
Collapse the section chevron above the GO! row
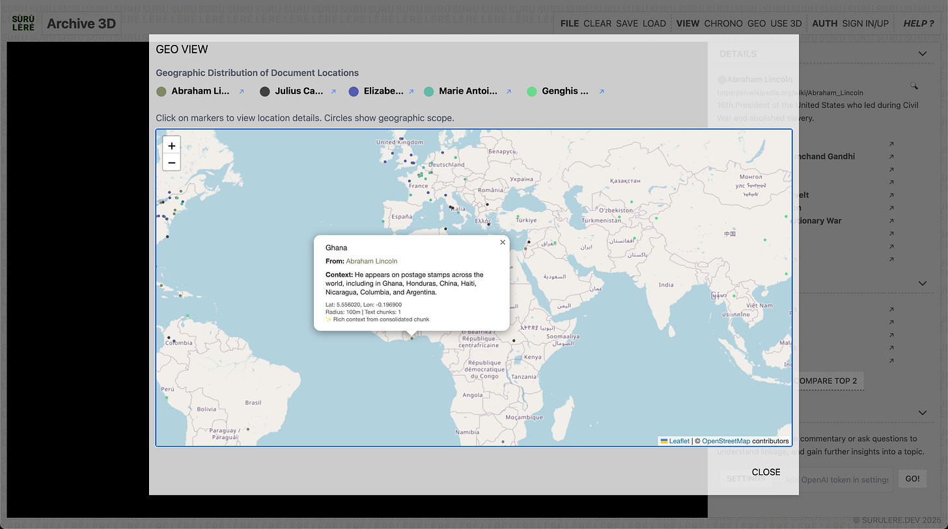(922, 413)
